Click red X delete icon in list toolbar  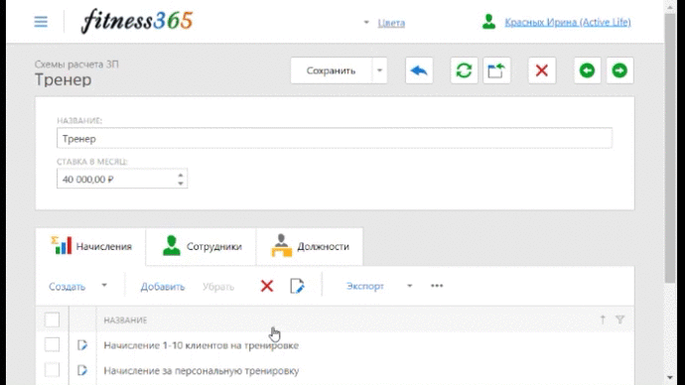(267, 287)
